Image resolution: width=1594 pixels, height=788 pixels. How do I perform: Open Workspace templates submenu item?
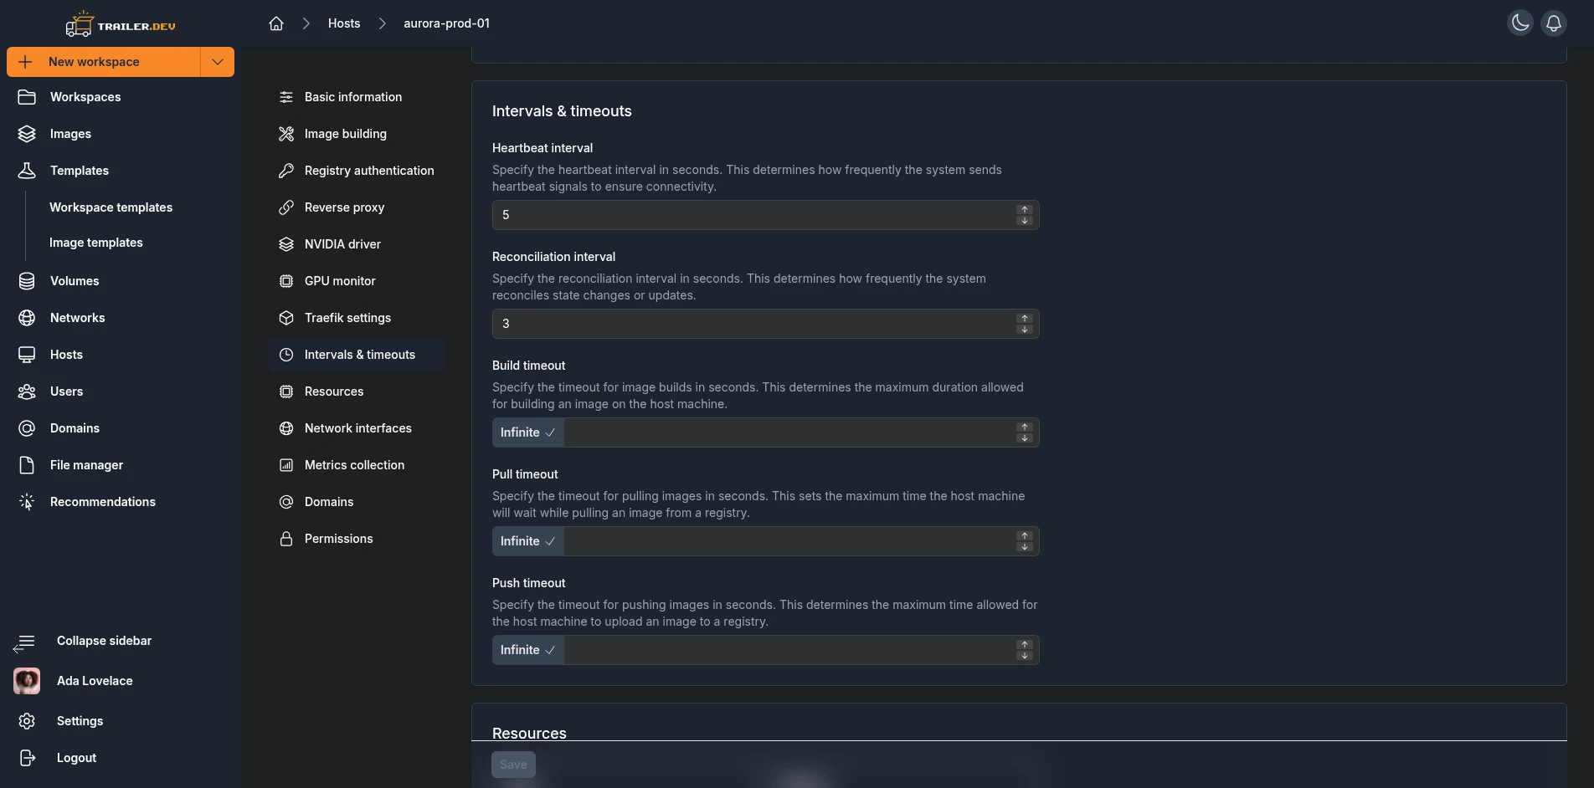[111, 207]
